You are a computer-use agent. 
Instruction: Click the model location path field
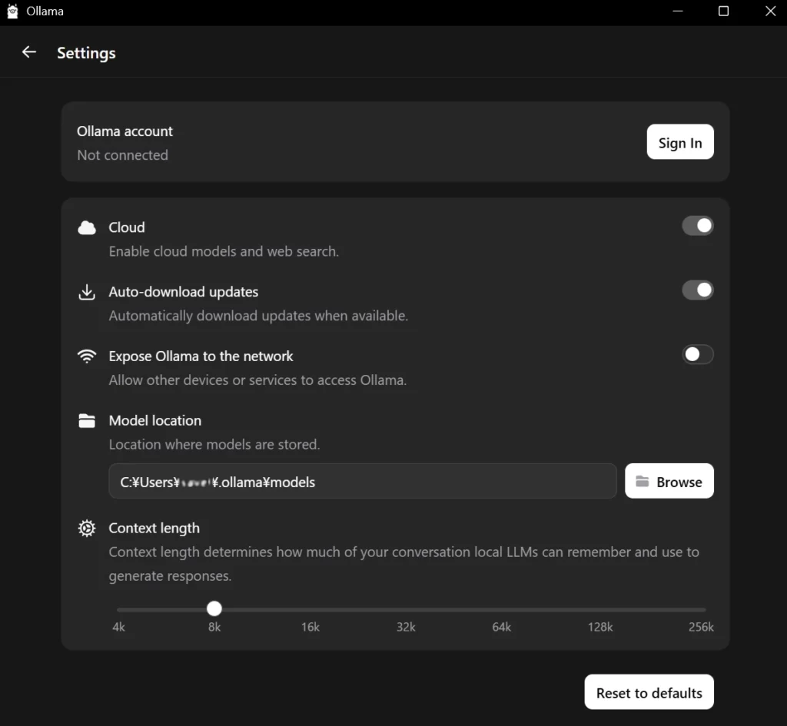(362, 482)
